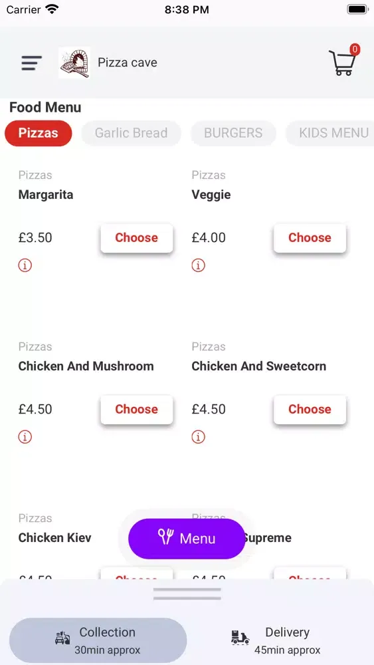
Task: Choose the Veggie pizza
Action: (310, 238)
